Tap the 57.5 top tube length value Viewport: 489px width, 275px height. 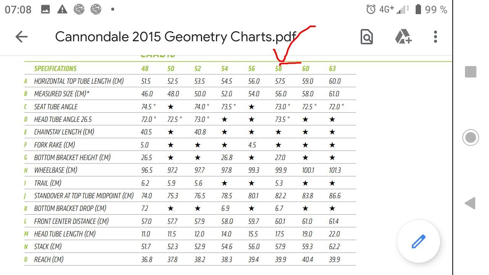click(281, 81)
